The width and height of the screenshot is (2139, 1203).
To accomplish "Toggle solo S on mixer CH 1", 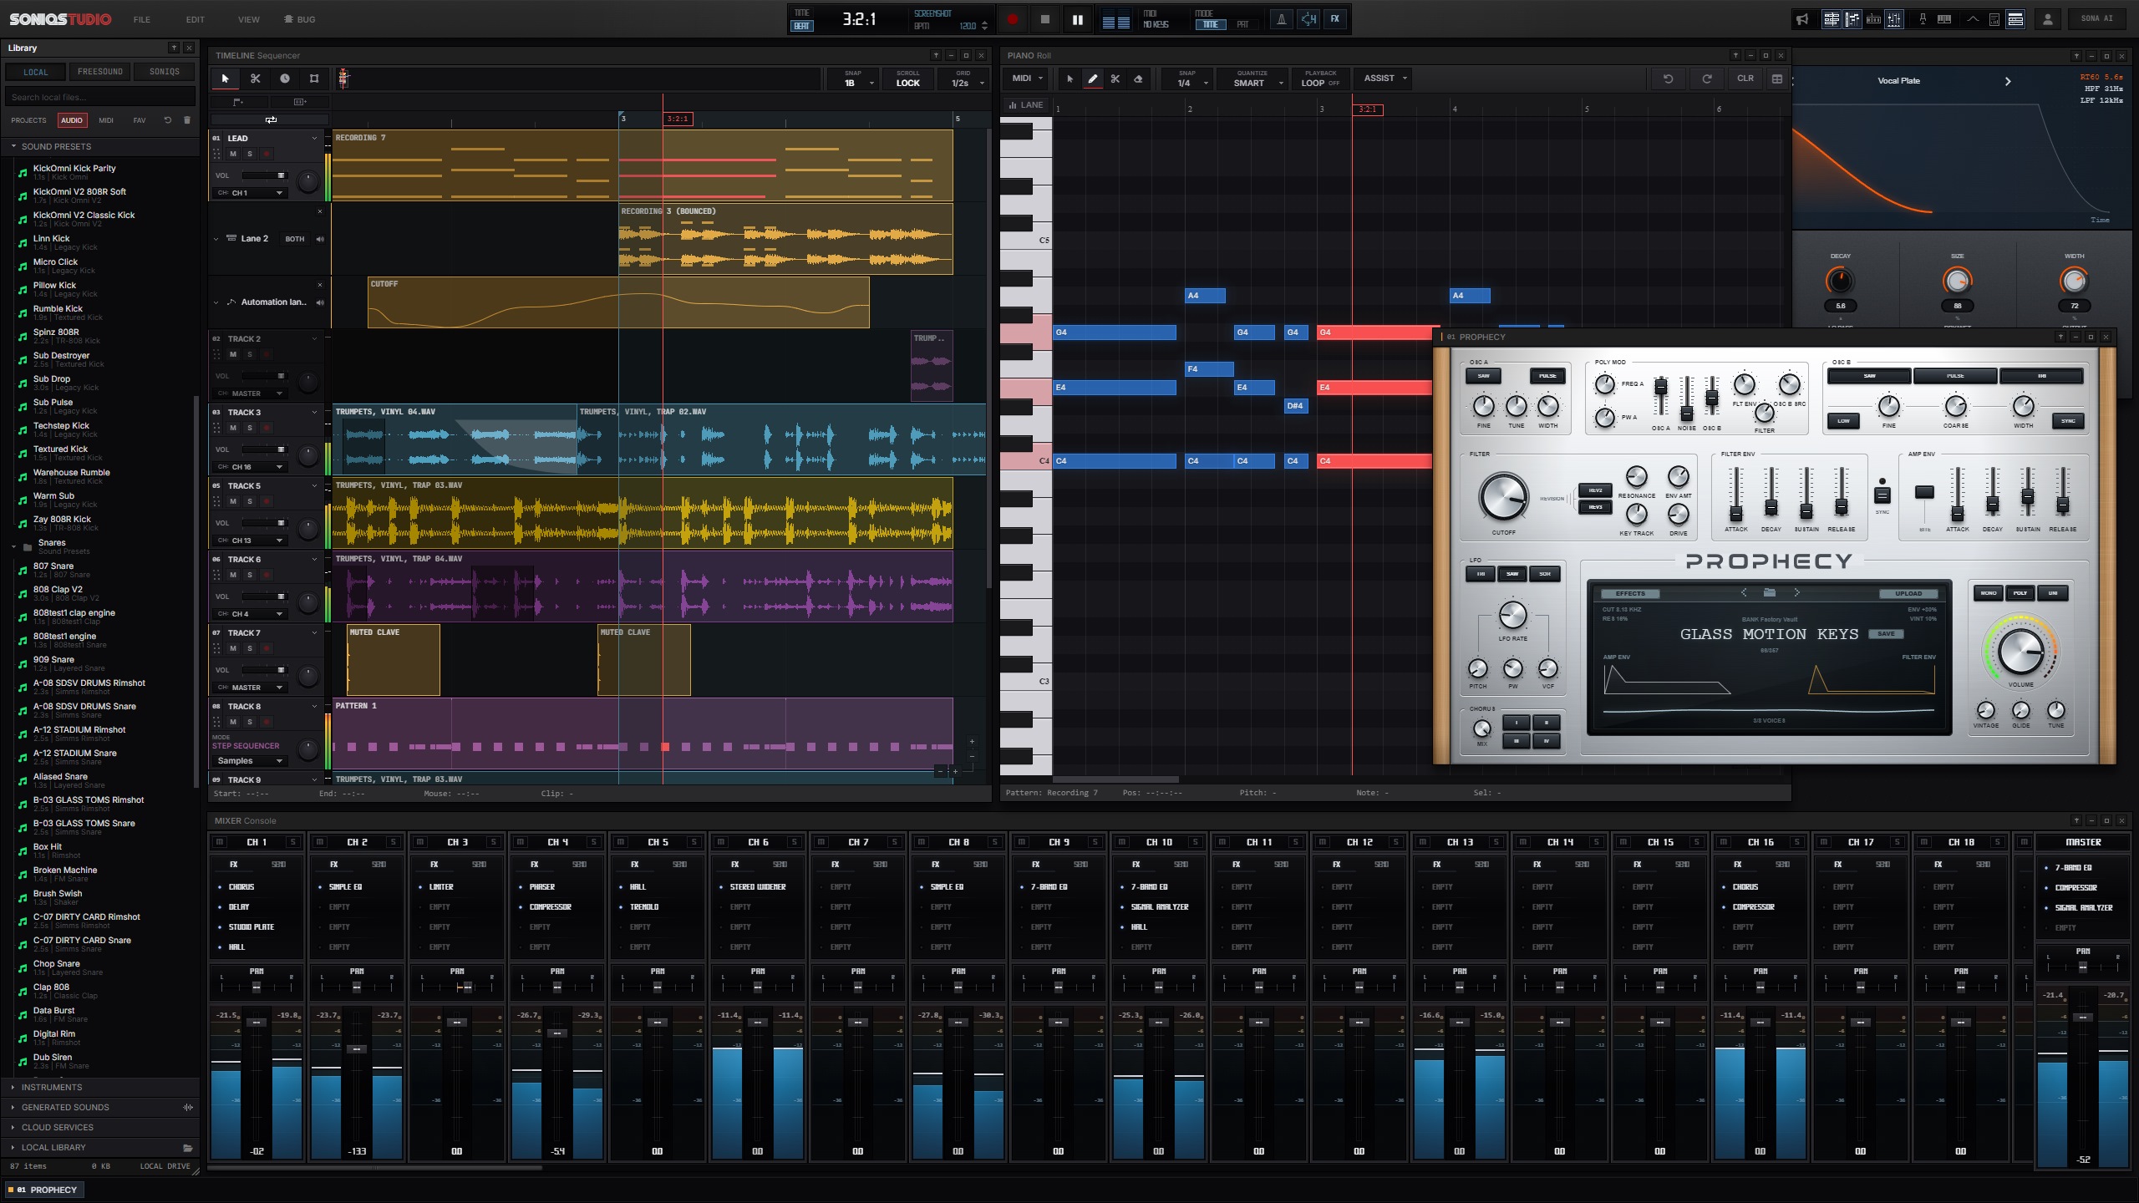I will click(x=292, y=842).
